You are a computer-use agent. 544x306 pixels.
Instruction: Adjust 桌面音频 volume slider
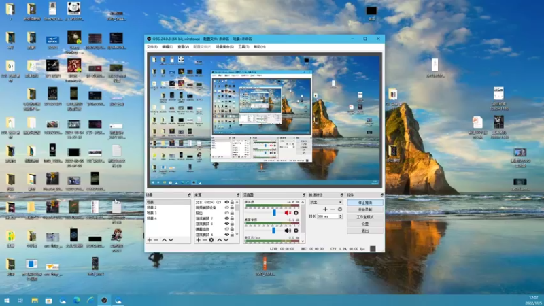274,231
